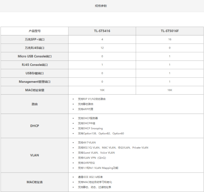Click the VLAN section label
This screenshot has width=204, height=192.
click(35, 155)
